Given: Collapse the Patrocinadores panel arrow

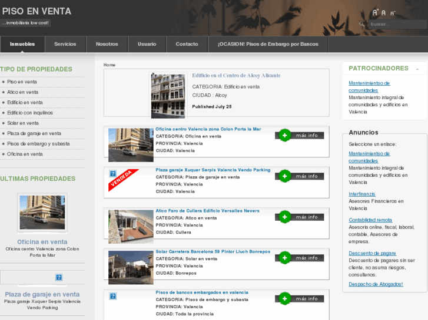Looking at the screenshot, I should coord(417,69).
